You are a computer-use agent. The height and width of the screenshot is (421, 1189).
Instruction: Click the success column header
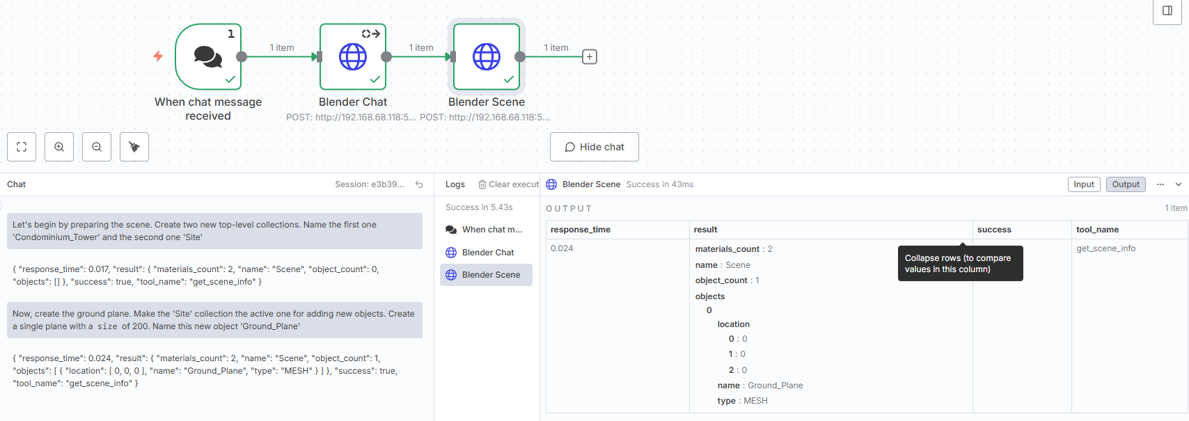click(1022, 230)
